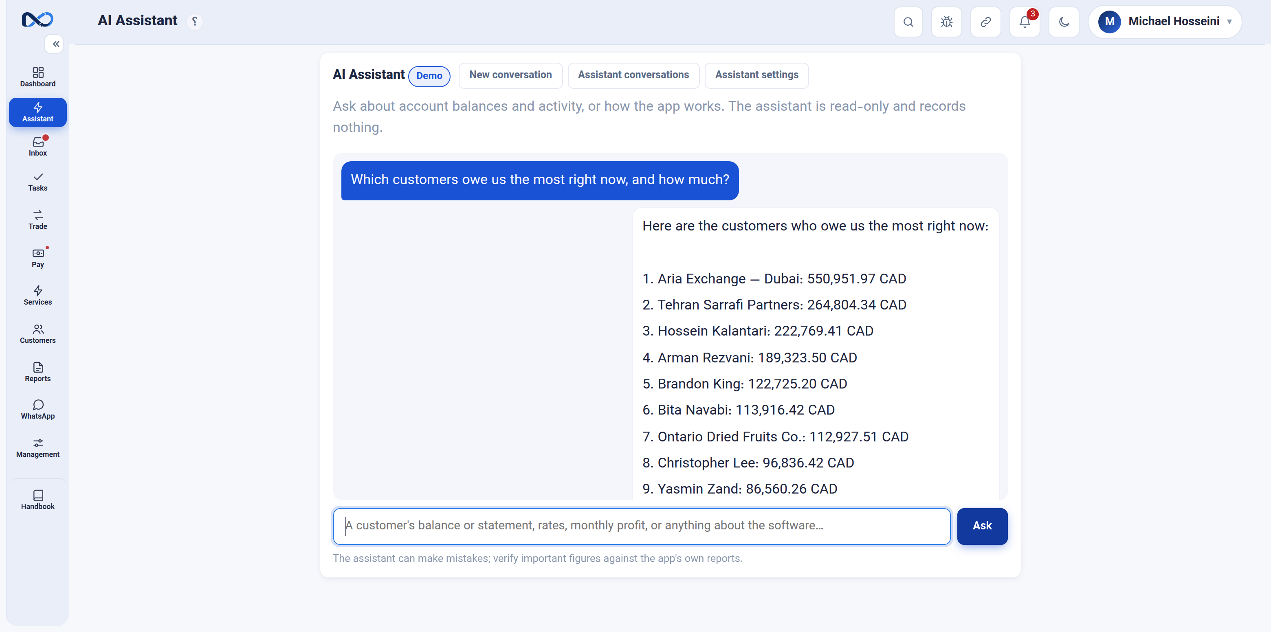Open the Handbook in sidebar
Image resolution: width=1271 pixels, height=632 pixels.
[37, 500]
